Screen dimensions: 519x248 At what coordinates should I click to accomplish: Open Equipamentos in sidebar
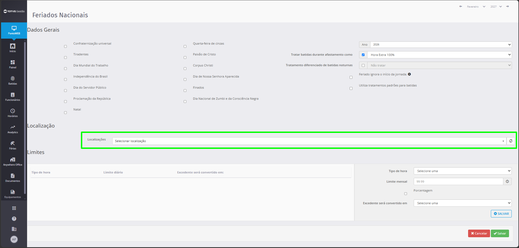pyautogui.click(x=13, y=194)
